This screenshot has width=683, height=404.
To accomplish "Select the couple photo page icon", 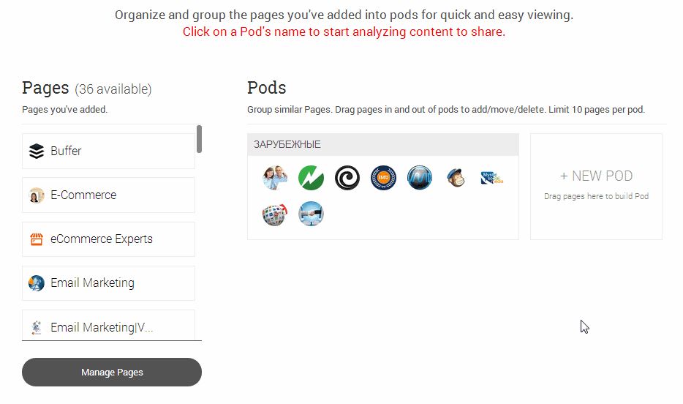I will (275, 178).
